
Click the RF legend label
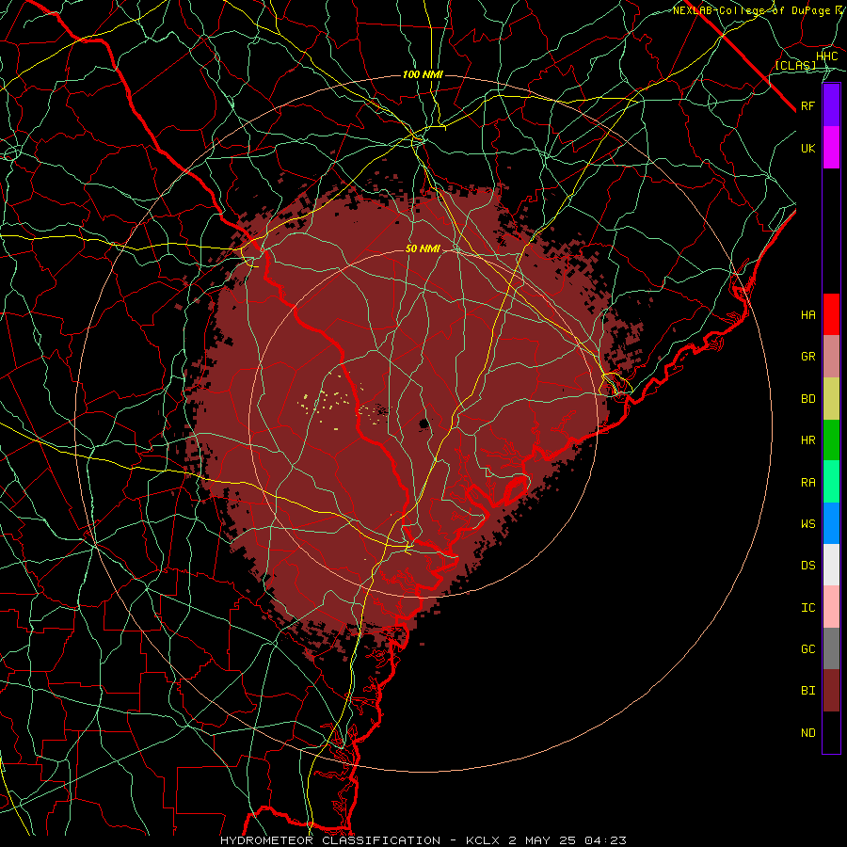[x=807, y=105]
